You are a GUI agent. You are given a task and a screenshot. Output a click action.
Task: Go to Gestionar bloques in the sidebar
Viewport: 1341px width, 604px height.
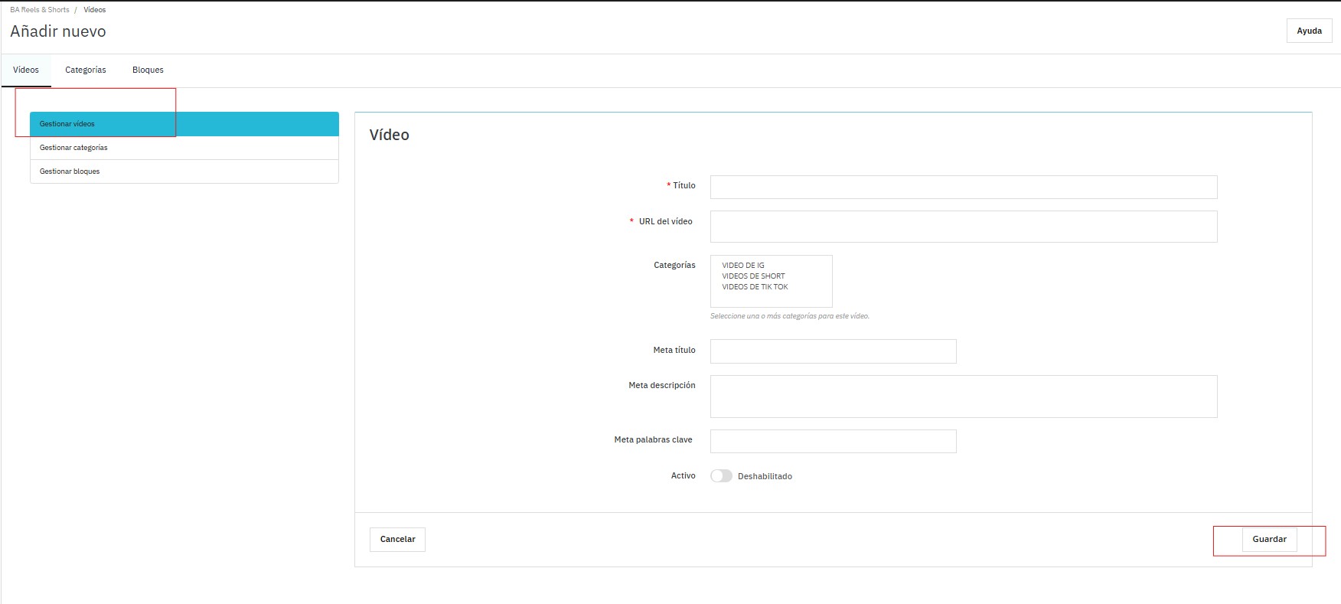[184, 171]
